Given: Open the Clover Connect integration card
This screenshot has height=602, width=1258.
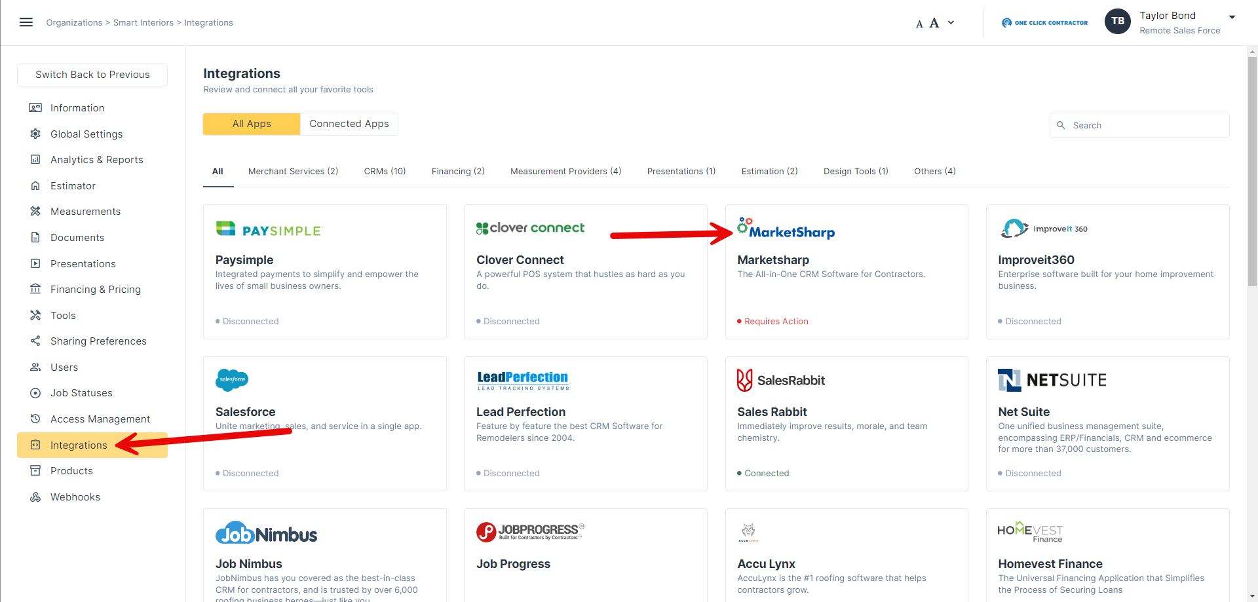Looking at the screenshot, I should click(x=586, y=272).
